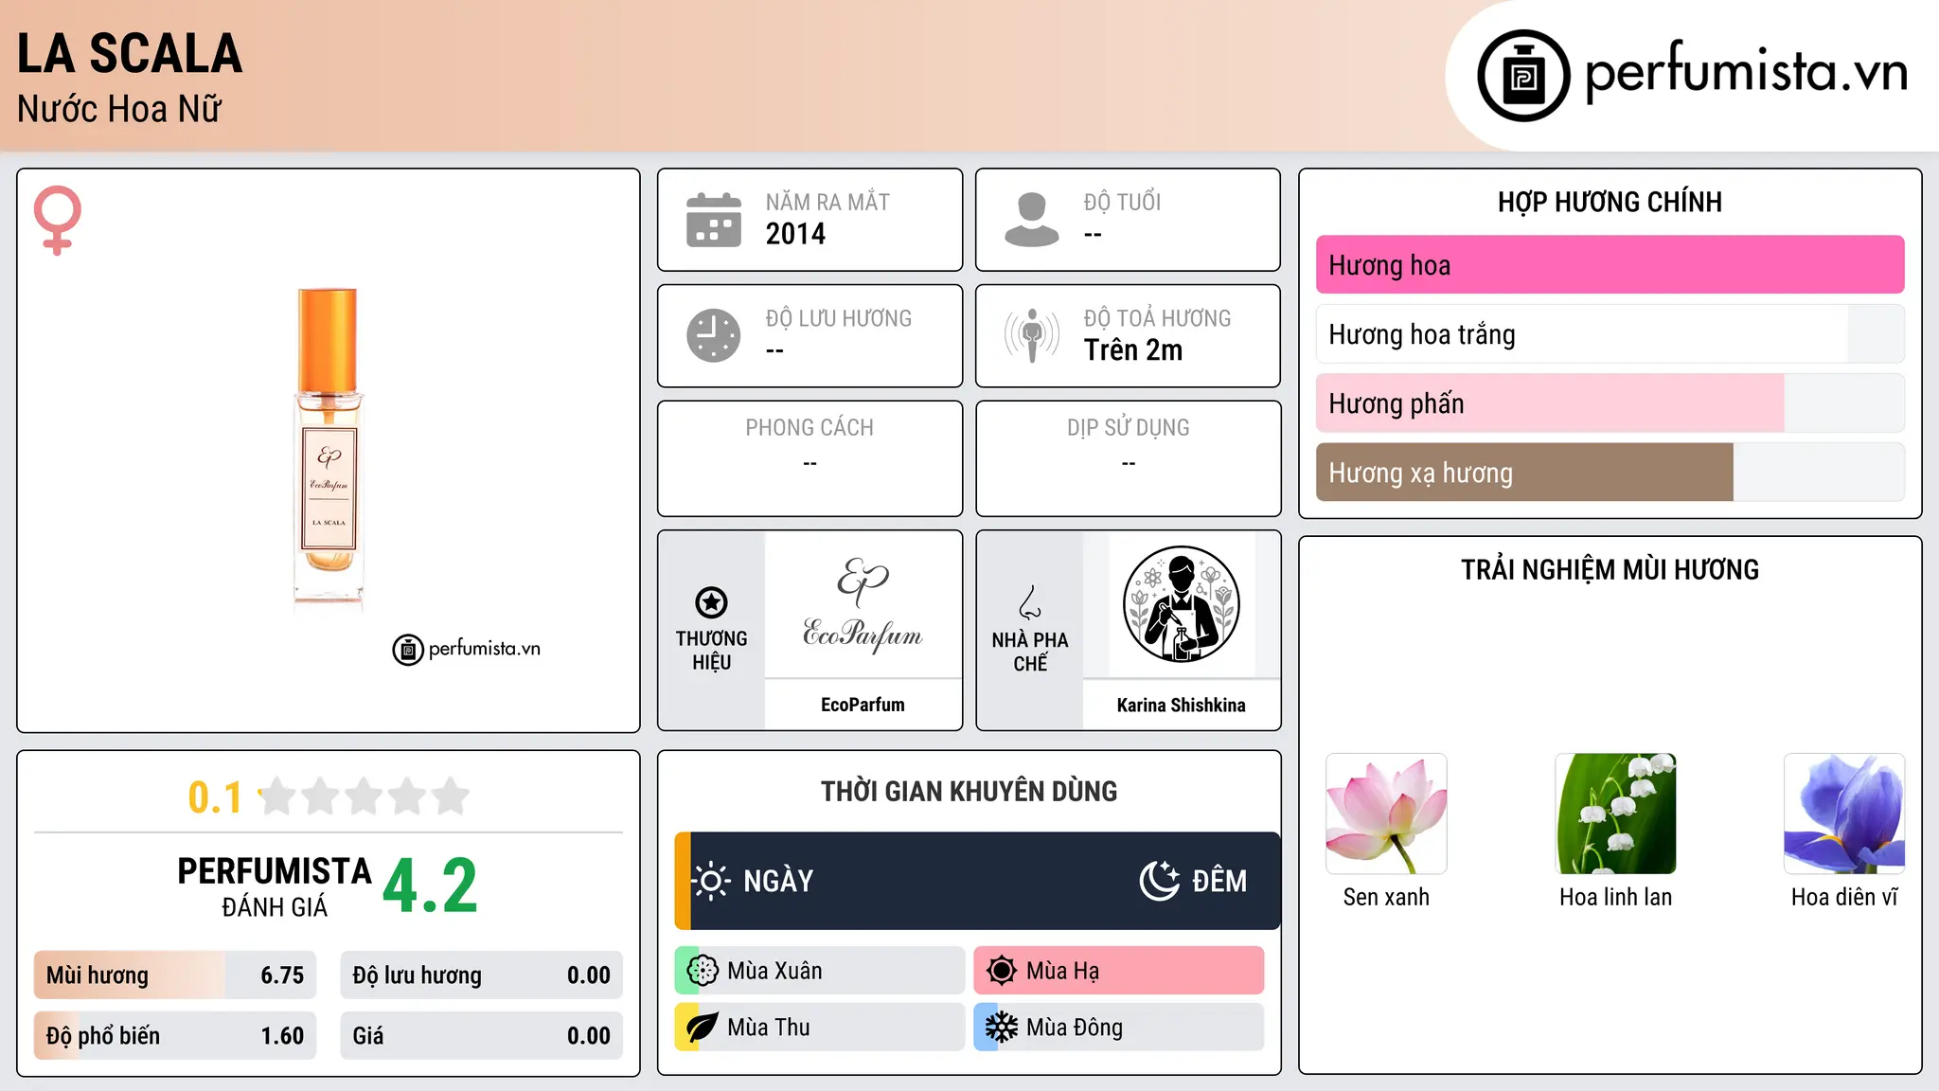Click the sillage icon beside Độ Toả Hương
Viewport: 1939px width, 1091px height.
pyautogui.click(x=1032, y=335)
